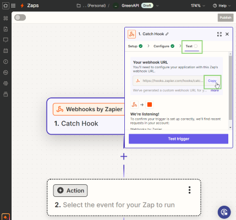Open the home icon in top bar

point(6,5)
